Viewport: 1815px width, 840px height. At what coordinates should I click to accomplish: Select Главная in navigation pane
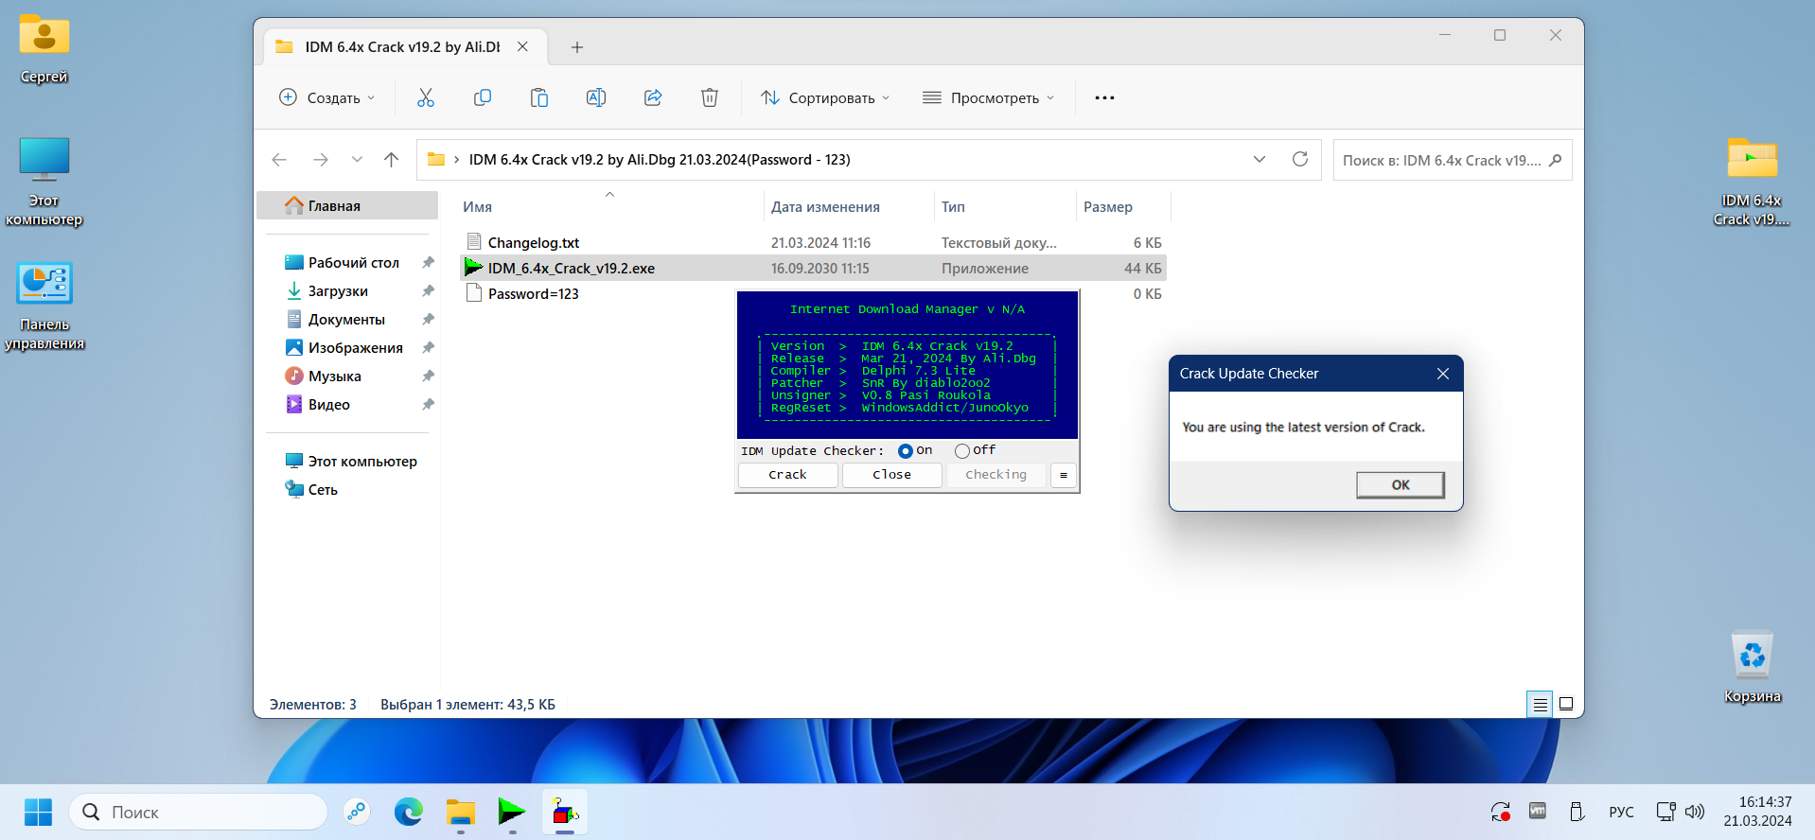347,205
